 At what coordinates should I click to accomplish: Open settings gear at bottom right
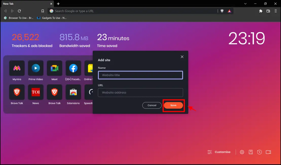pyautogui.click(x=242, y=152)
